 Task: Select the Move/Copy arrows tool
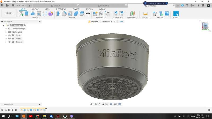click(88, 13)
